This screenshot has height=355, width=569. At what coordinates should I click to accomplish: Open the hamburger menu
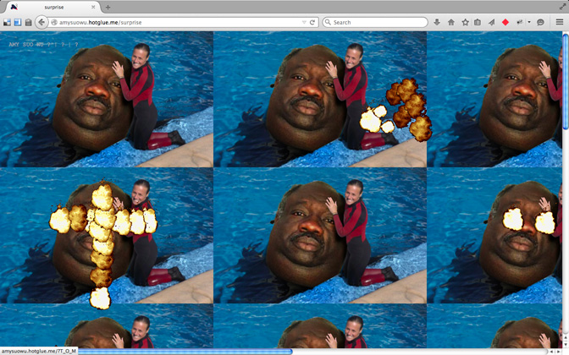[x=560, y=23]
